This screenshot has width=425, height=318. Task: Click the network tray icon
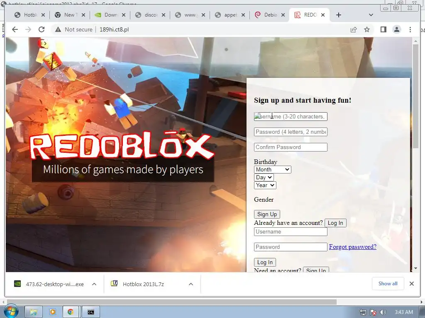[x=363, y=312]
